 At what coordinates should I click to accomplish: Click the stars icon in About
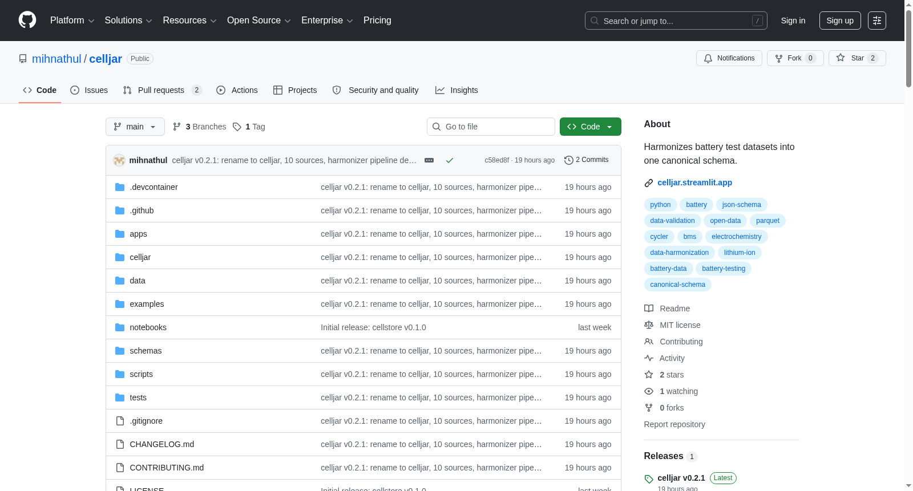(649, 375)
